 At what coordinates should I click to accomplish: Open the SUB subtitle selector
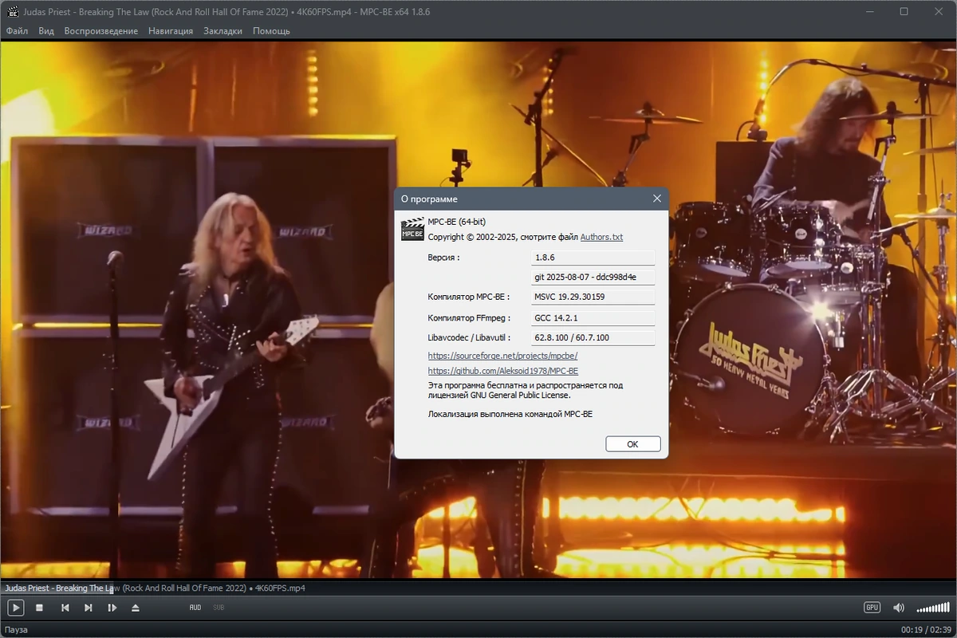(219, 608)
